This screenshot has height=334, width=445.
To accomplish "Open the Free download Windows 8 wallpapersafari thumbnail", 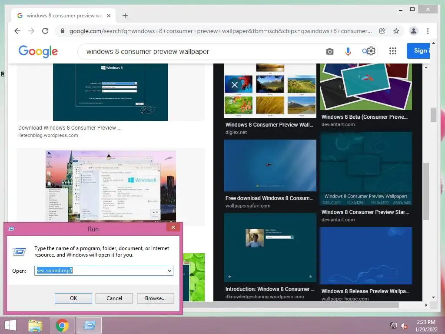I will pos(270,165).
